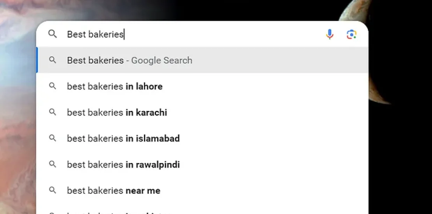
Task: Click search icon next to "in islamabad"
Action: [53, 138]
